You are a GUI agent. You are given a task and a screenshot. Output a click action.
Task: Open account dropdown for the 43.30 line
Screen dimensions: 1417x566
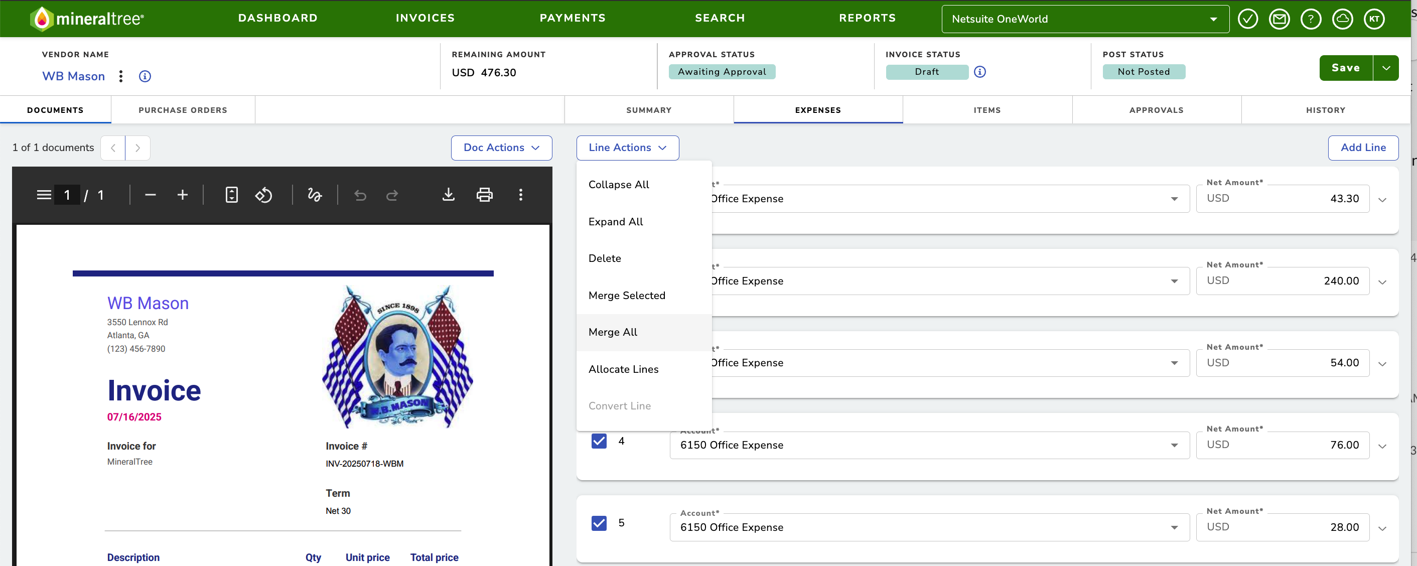1174,199
